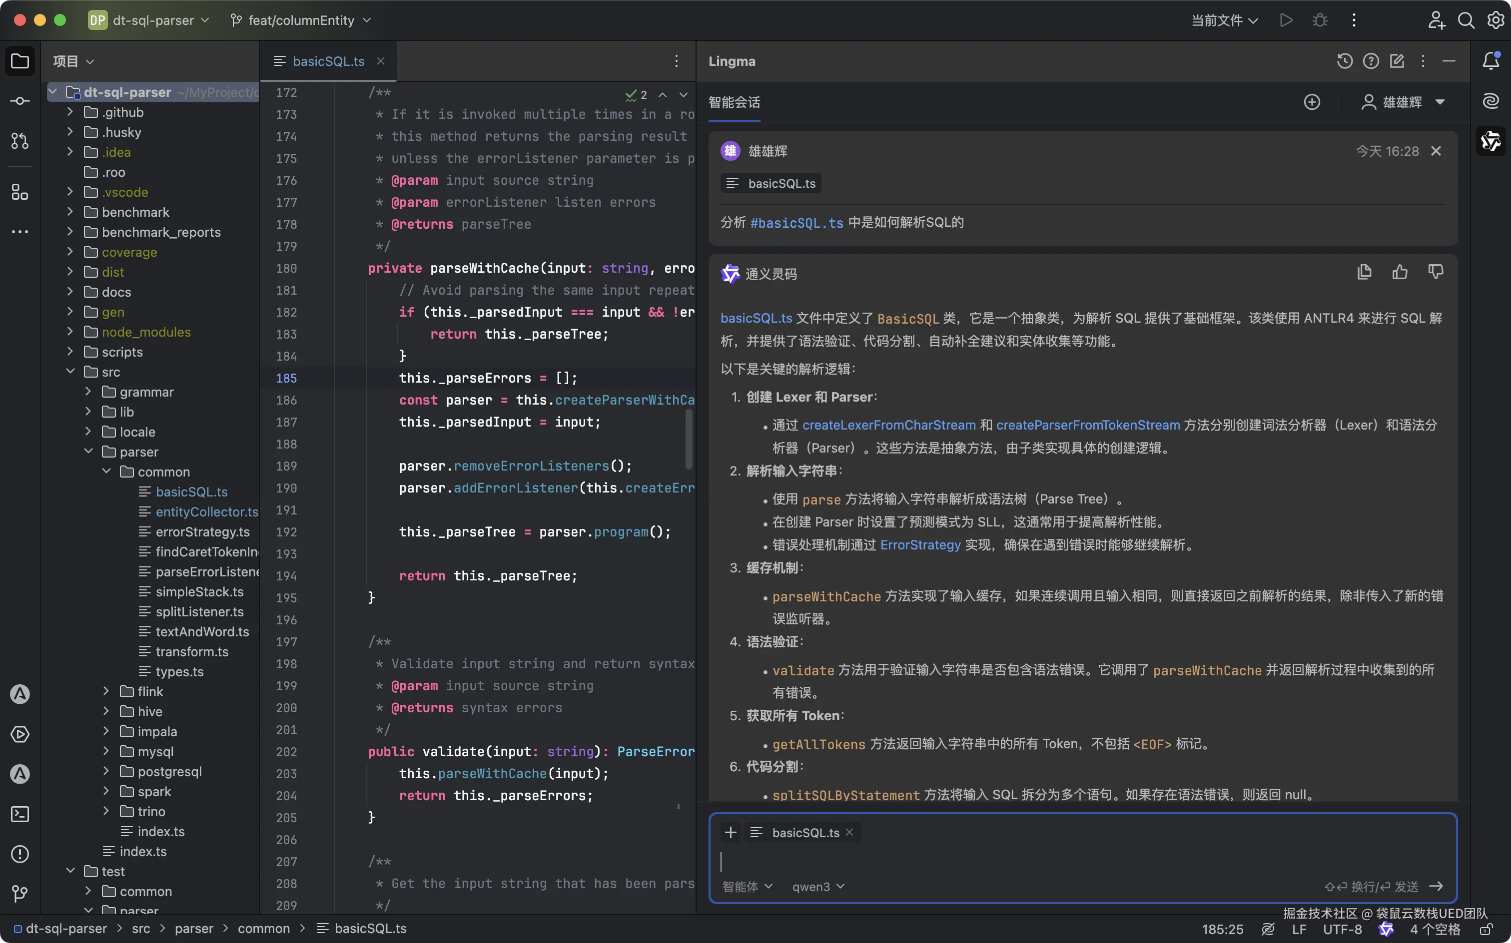Open the Problems tool window icon
This screenshot has width=1511, height=943.
(x=20, y=854)
